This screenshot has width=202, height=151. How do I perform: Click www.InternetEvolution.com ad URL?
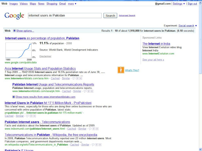pyautogui.click(x=158, y=54)
